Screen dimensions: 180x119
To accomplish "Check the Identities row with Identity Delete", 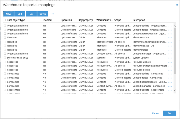I will 5,50.
